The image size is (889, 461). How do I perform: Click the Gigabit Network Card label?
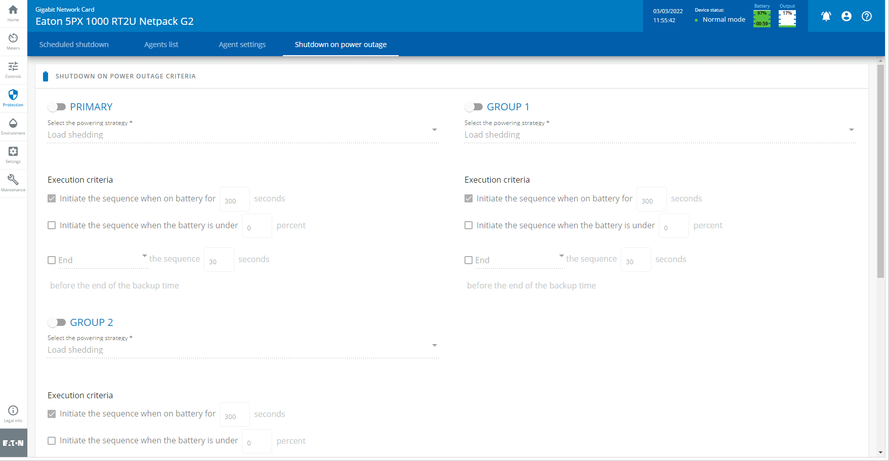tap(65, 10)
